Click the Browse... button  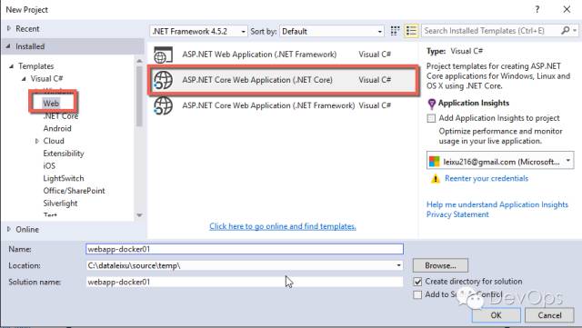tap(440, 265)
